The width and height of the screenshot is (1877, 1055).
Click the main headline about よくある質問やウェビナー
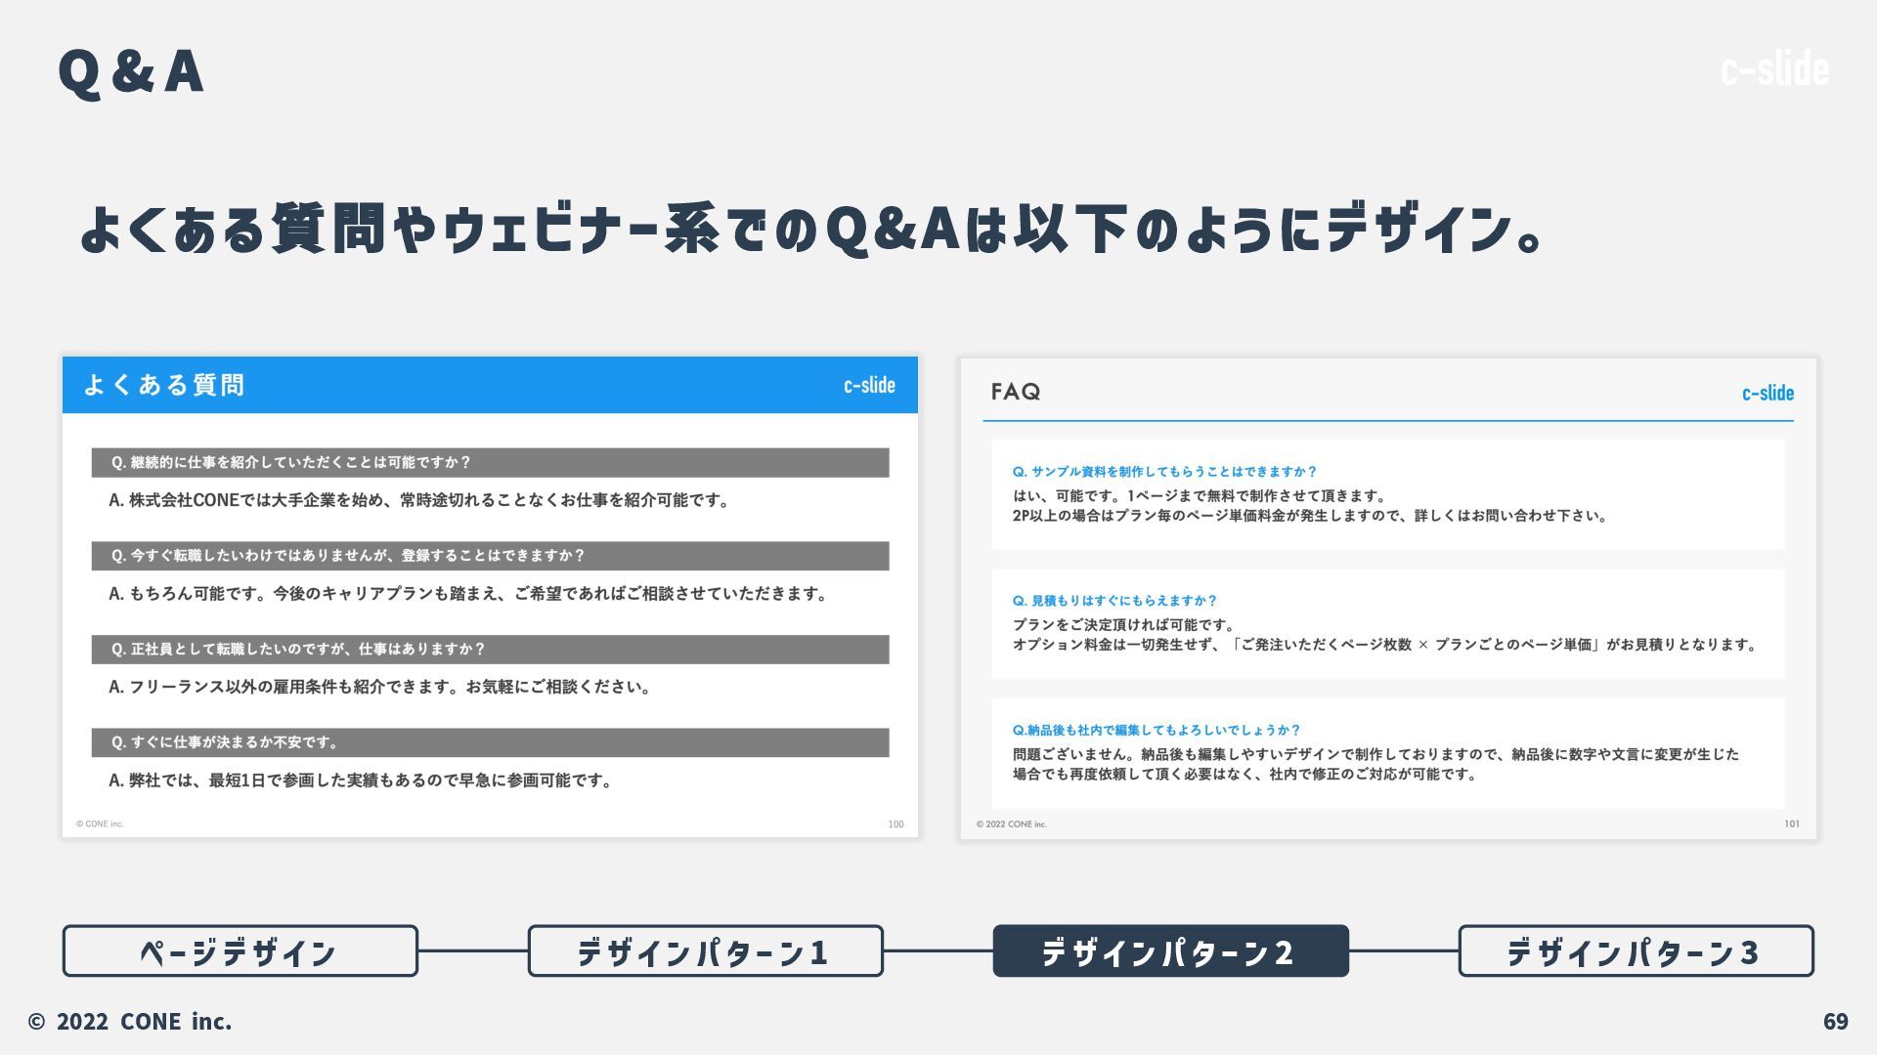coord(811,230)
